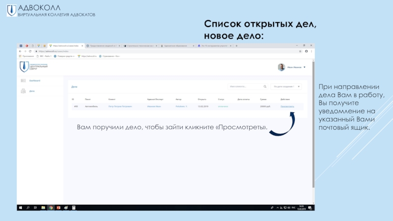This screenshot has width=393, height=221.
Task: Click the Dashboard sidebar icon
Action: pyautogui.click(x=23, y=81)
